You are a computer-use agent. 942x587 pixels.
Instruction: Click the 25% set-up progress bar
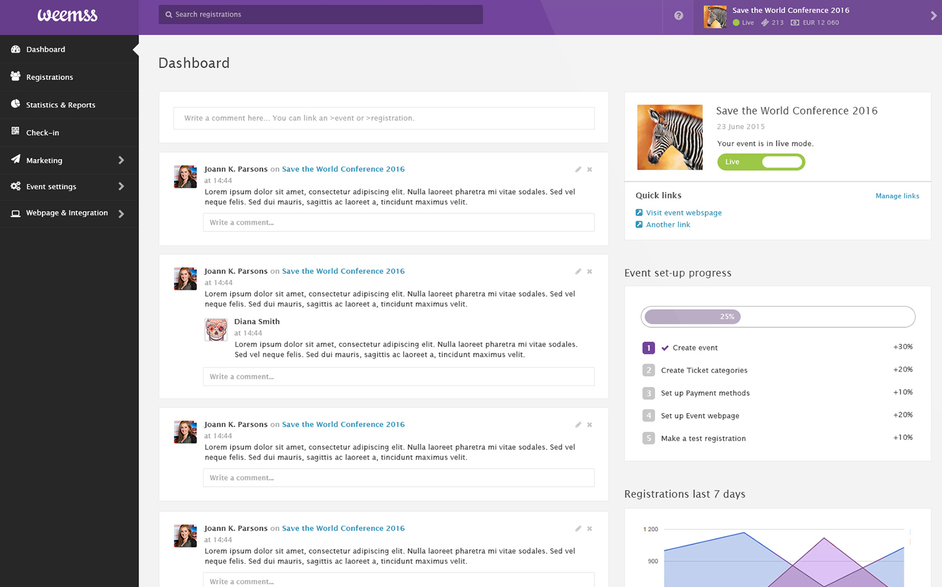778,317
